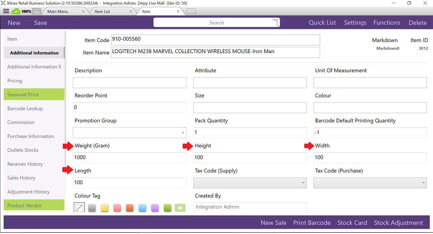Click the Reorder Point field
The height and width of the screenshot is (234, 433).
click(130, 108)
